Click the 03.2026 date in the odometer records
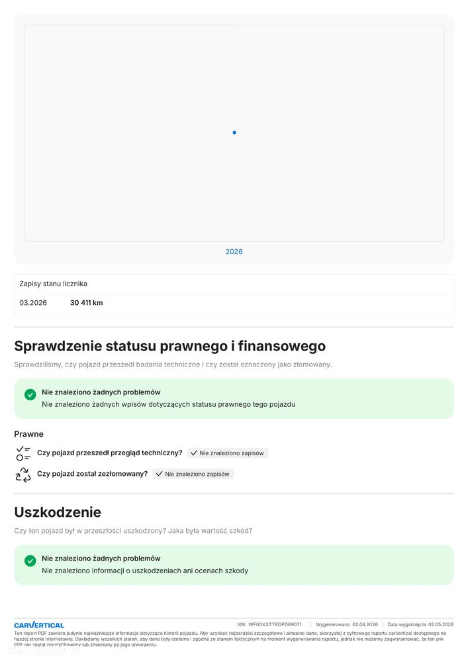468x662 pixels. pos(33,303)
